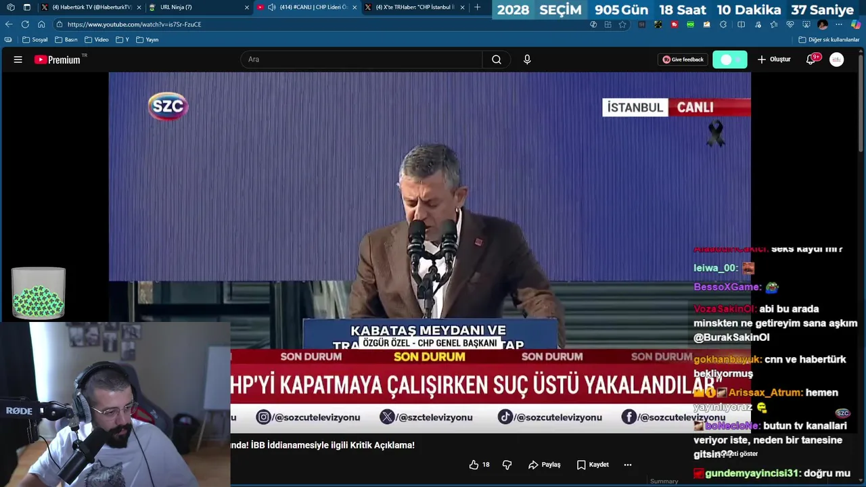Open the Sosyal bookmarks folder
The image size is (866, 487).
point(35,40)
